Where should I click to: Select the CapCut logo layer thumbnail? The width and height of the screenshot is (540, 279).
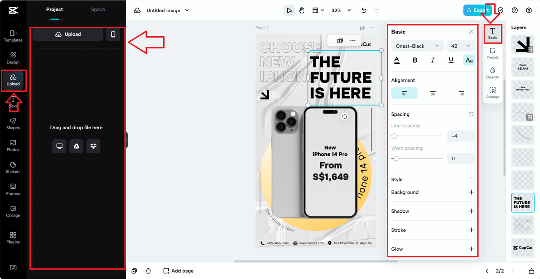coord(523,248)
